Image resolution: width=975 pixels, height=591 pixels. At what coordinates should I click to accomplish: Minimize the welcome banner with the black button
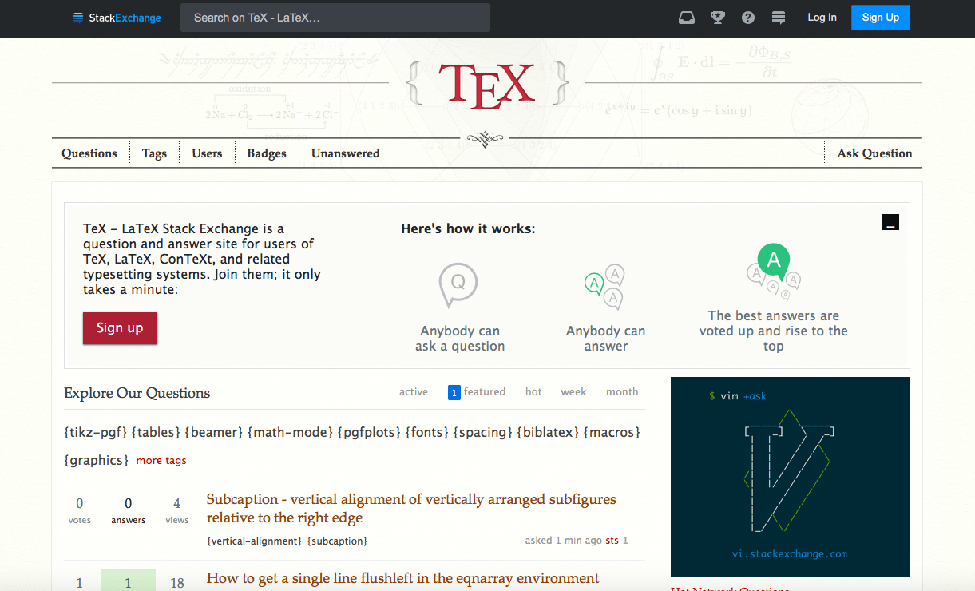(x=891, y=222)
